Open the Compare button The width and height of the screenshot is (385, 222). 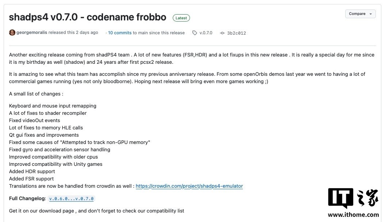click(360, 14)
